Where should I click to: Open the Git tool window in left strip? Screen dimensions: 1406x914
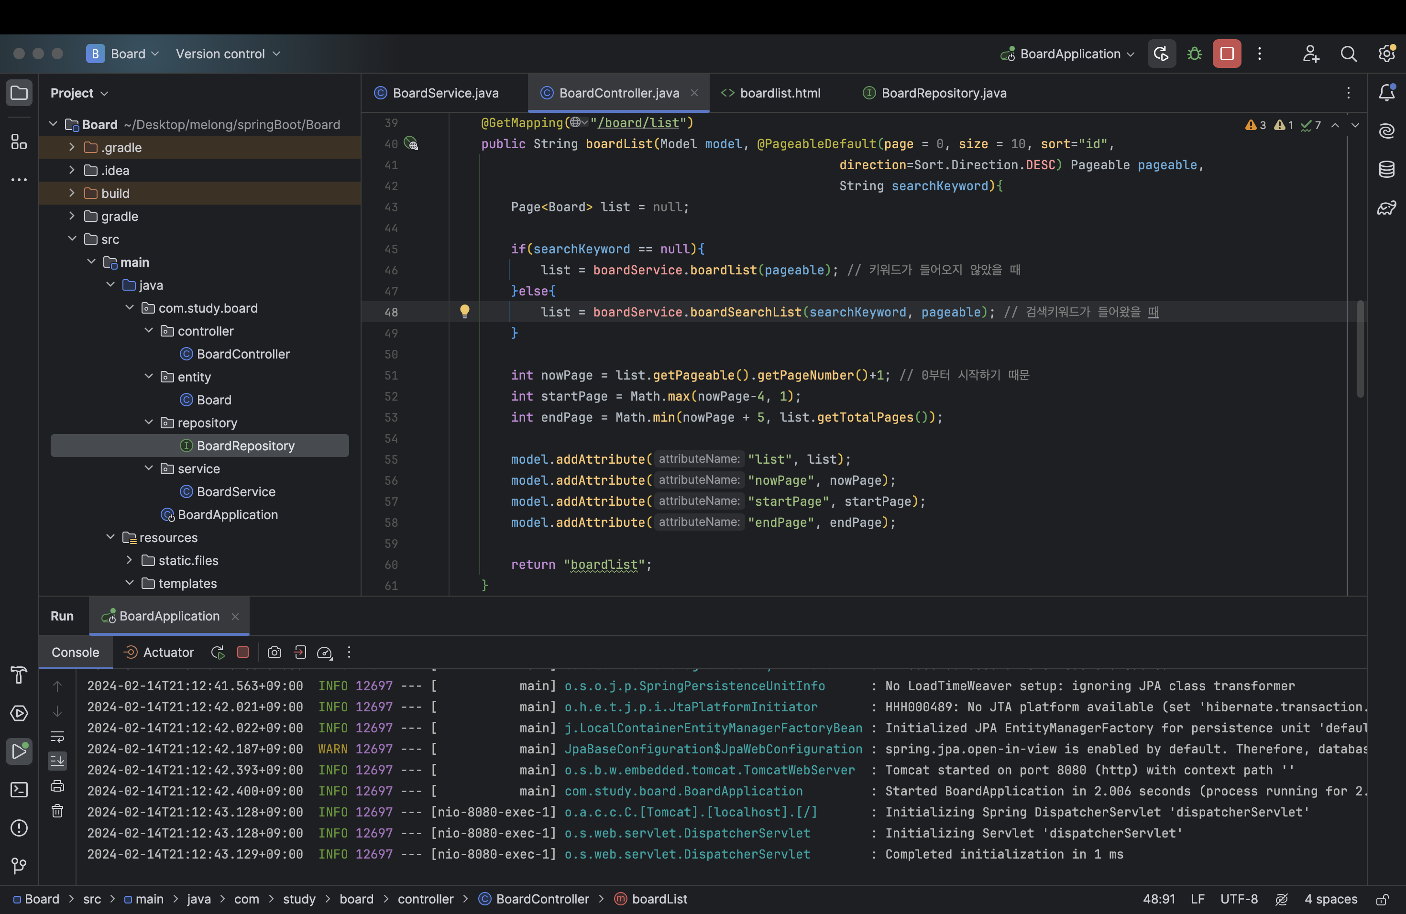[x=19, y=866]
